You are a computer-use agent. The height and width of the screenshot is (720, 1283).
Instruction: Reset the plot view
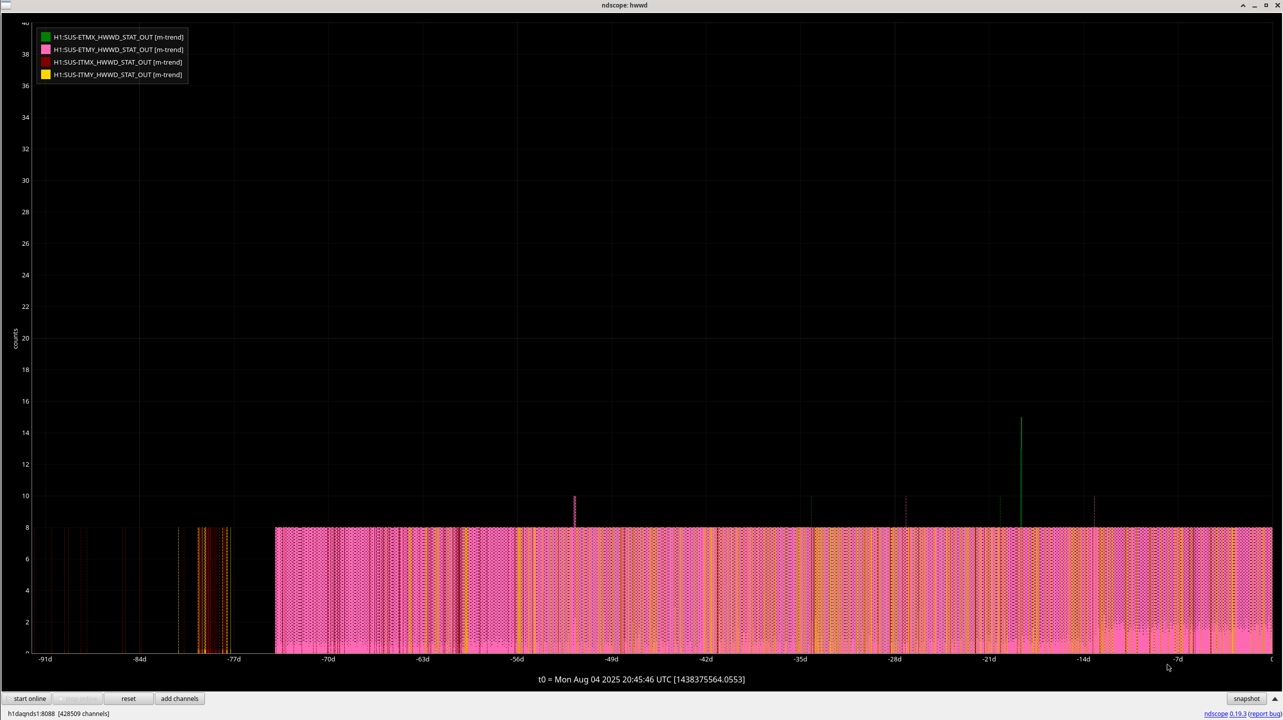tap(129, 698)
